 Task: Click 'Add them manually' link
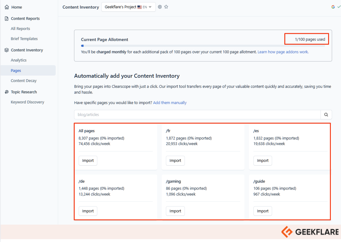coord(170,103)
